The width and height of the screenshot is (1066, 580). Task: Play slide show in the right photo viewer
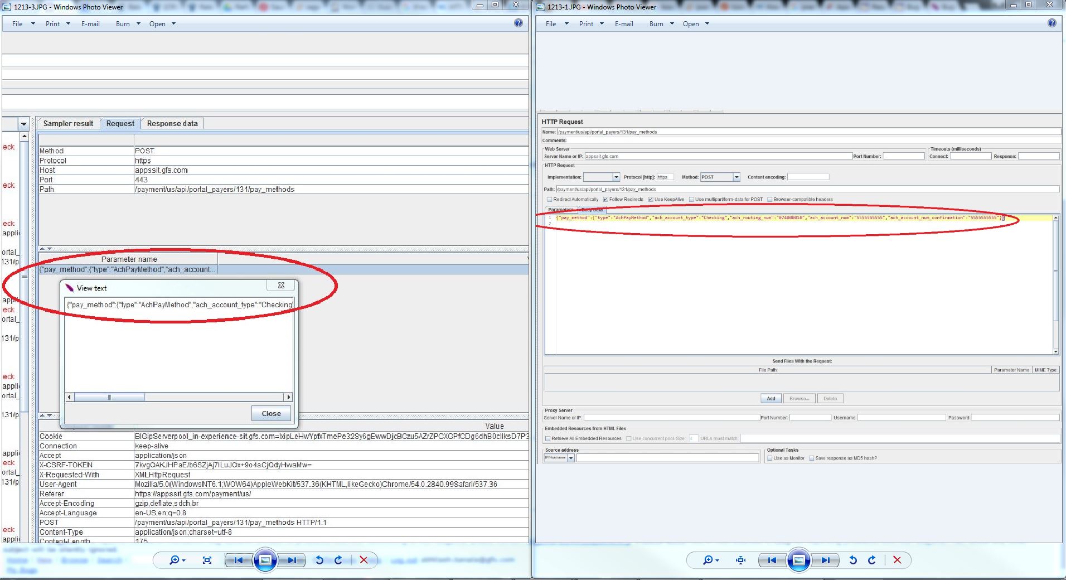(x=798, y=560)
